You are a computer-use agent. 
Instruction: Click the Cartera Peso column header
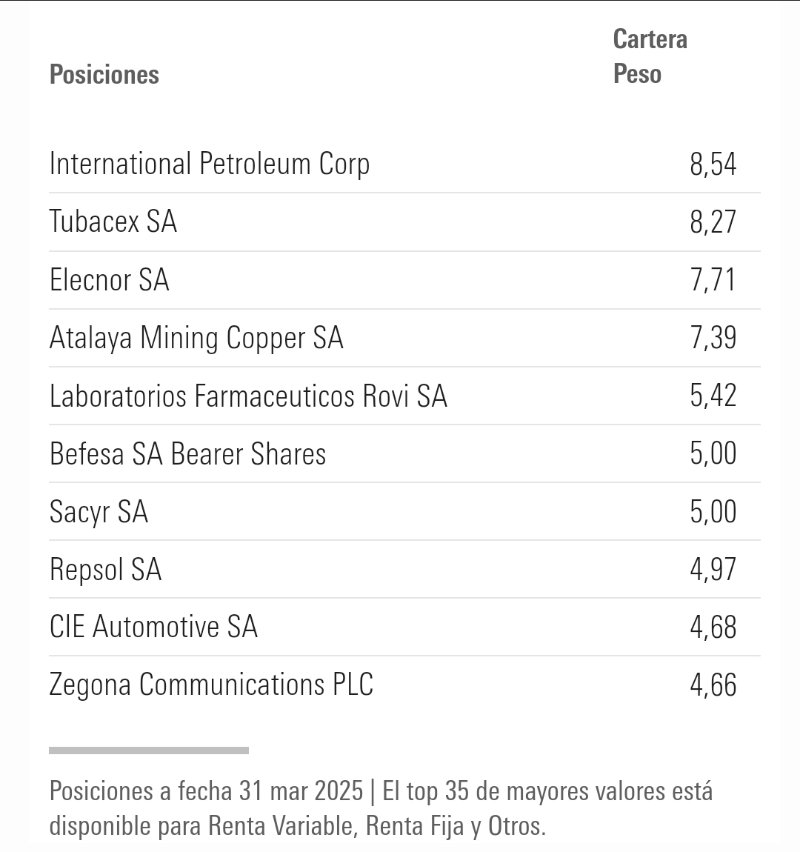[650, 56]
